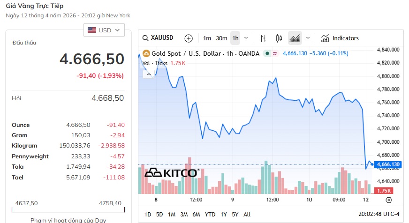Click the day's range slider bar
The height and width of the screenshot is (223, 409).
(x=68, y=211)
